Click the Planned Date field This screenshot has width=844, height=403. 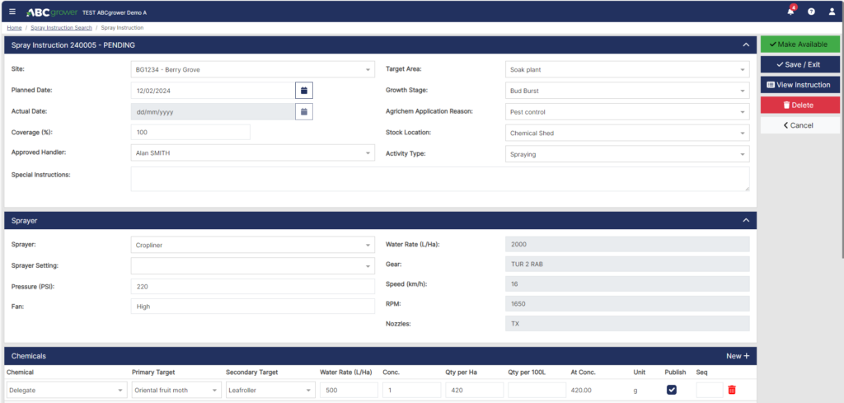click(213, 91)
